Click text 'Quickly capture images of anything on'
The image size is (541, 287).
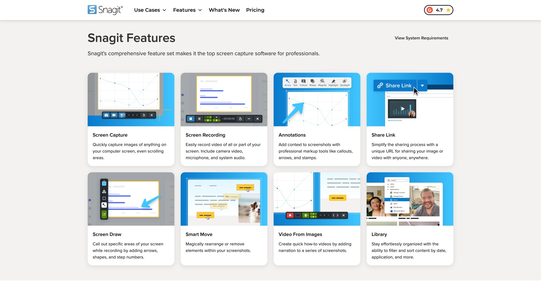(x=129, y=145)
